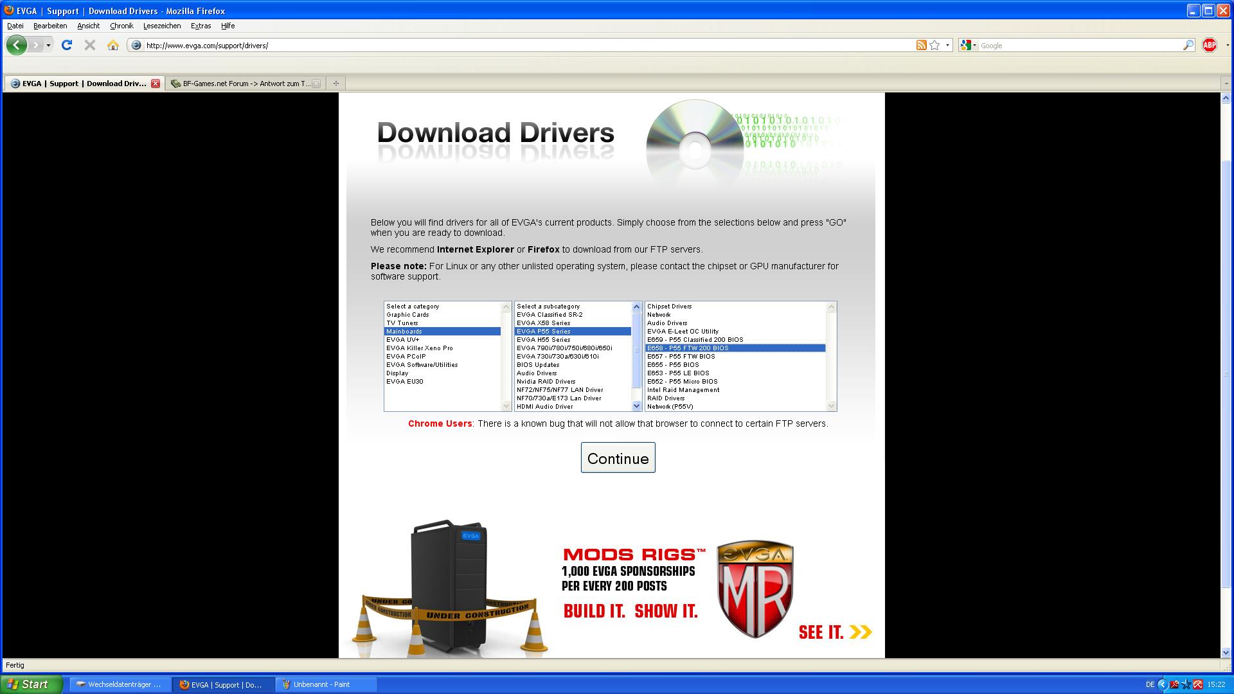Viewport: 1234px width, 694px height.
Task: Close the EVGA Support tab
Action: click(x=155, y=84)
